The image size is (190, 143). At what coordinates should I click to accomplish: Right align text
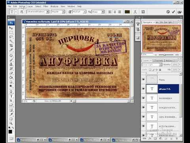pos(120,12)
